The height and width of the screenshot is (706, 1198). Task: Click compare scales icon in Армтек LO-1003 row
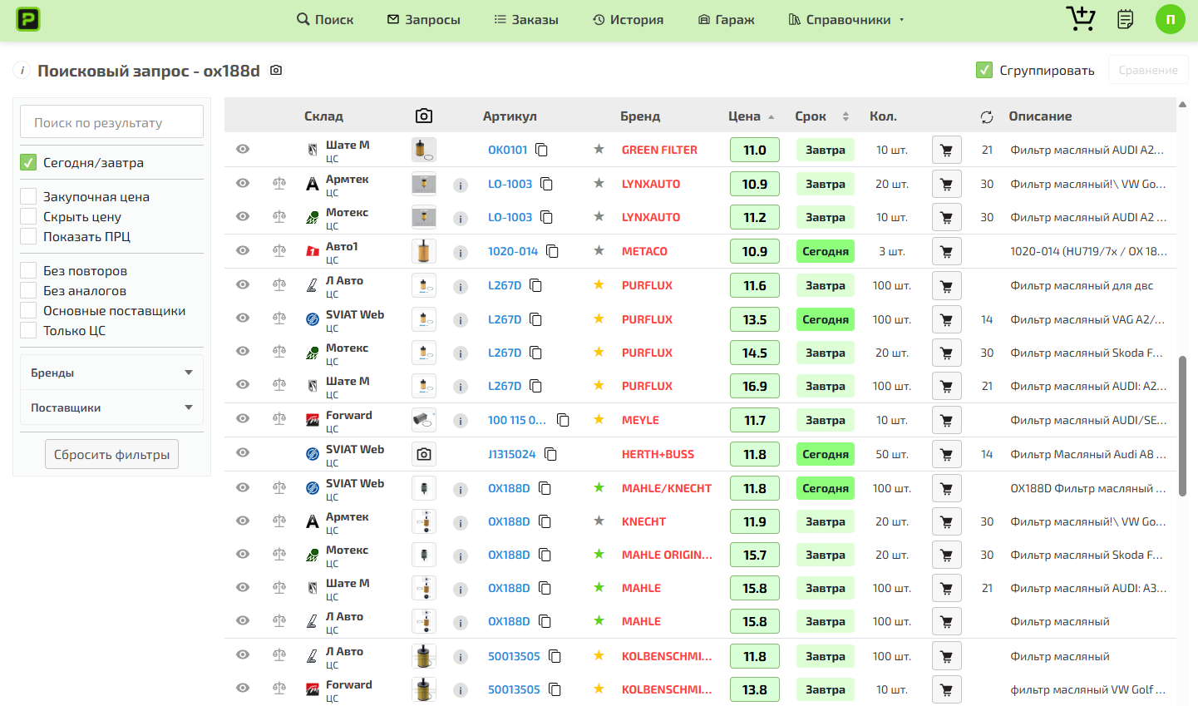pos(279,184)
